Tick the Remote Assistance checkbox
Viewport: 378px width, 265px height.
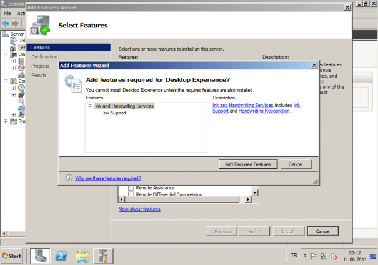131,187
